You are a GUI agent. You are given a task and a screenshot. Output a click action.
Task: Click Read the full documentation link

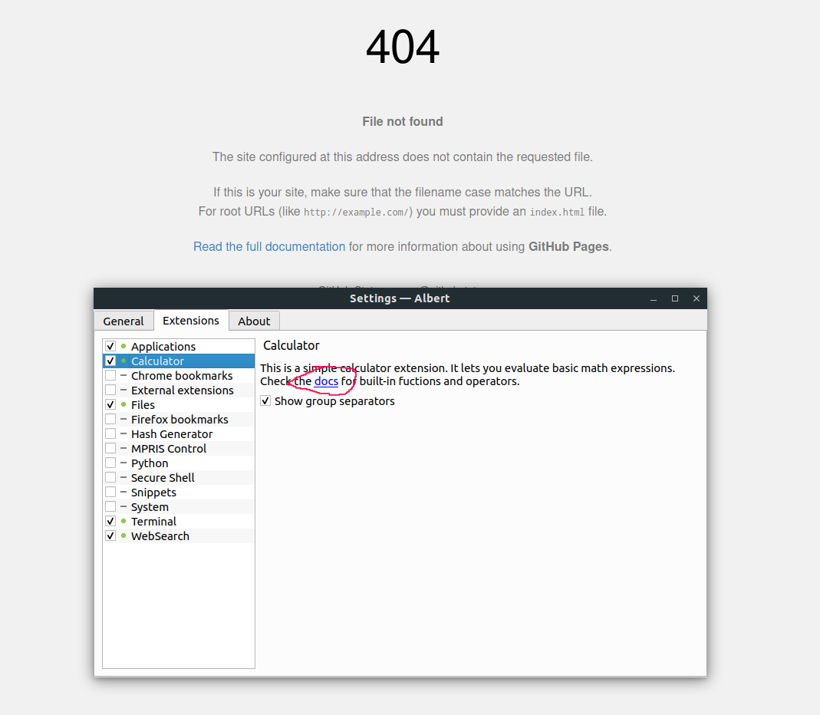(x=268, y=246)
